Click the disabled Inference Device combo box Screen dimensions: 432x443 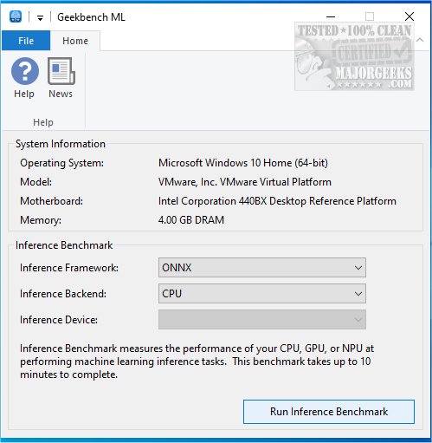[262, 320]
